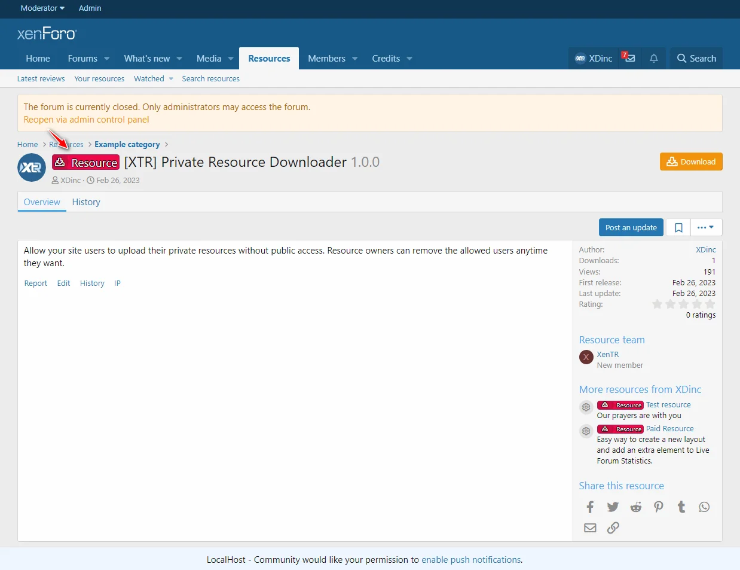Image resolution: width=740 pixels, height=570 pixels.
Task: Click the Tumblr share icon
Action: click(681, 507)
